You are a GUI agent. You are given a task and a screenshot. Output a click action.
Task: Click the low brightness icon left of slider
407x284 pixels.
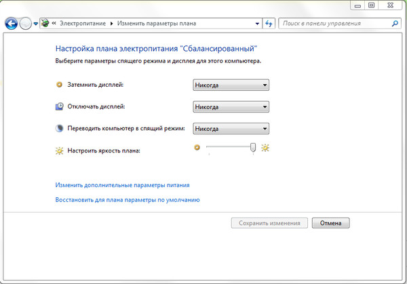(197, 148)
